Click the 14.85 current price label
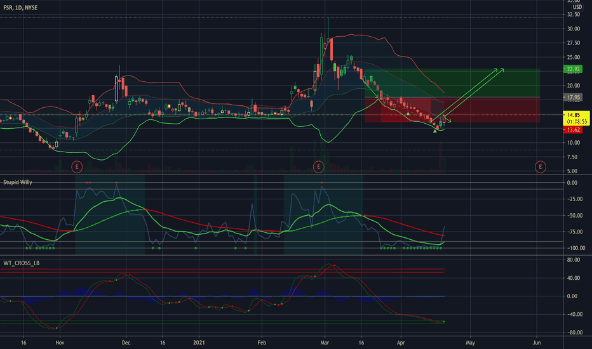592x349 pixels. 574,115
